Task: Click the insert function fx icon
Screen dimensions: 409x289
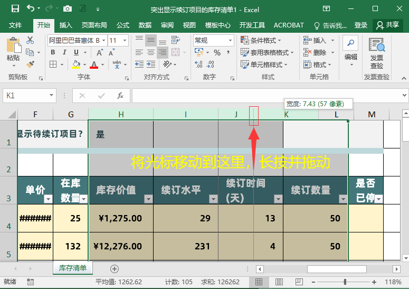Action: pyautogui.click(x=120, y=96)
